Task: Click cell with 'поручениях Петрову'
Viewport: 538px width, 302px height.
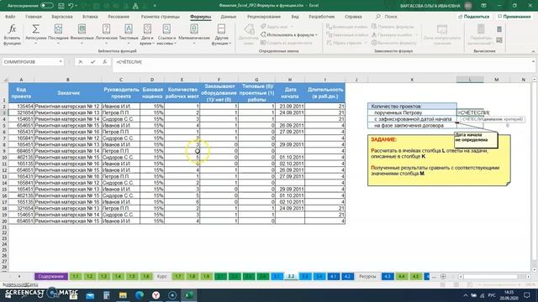Action: [412, 112]
